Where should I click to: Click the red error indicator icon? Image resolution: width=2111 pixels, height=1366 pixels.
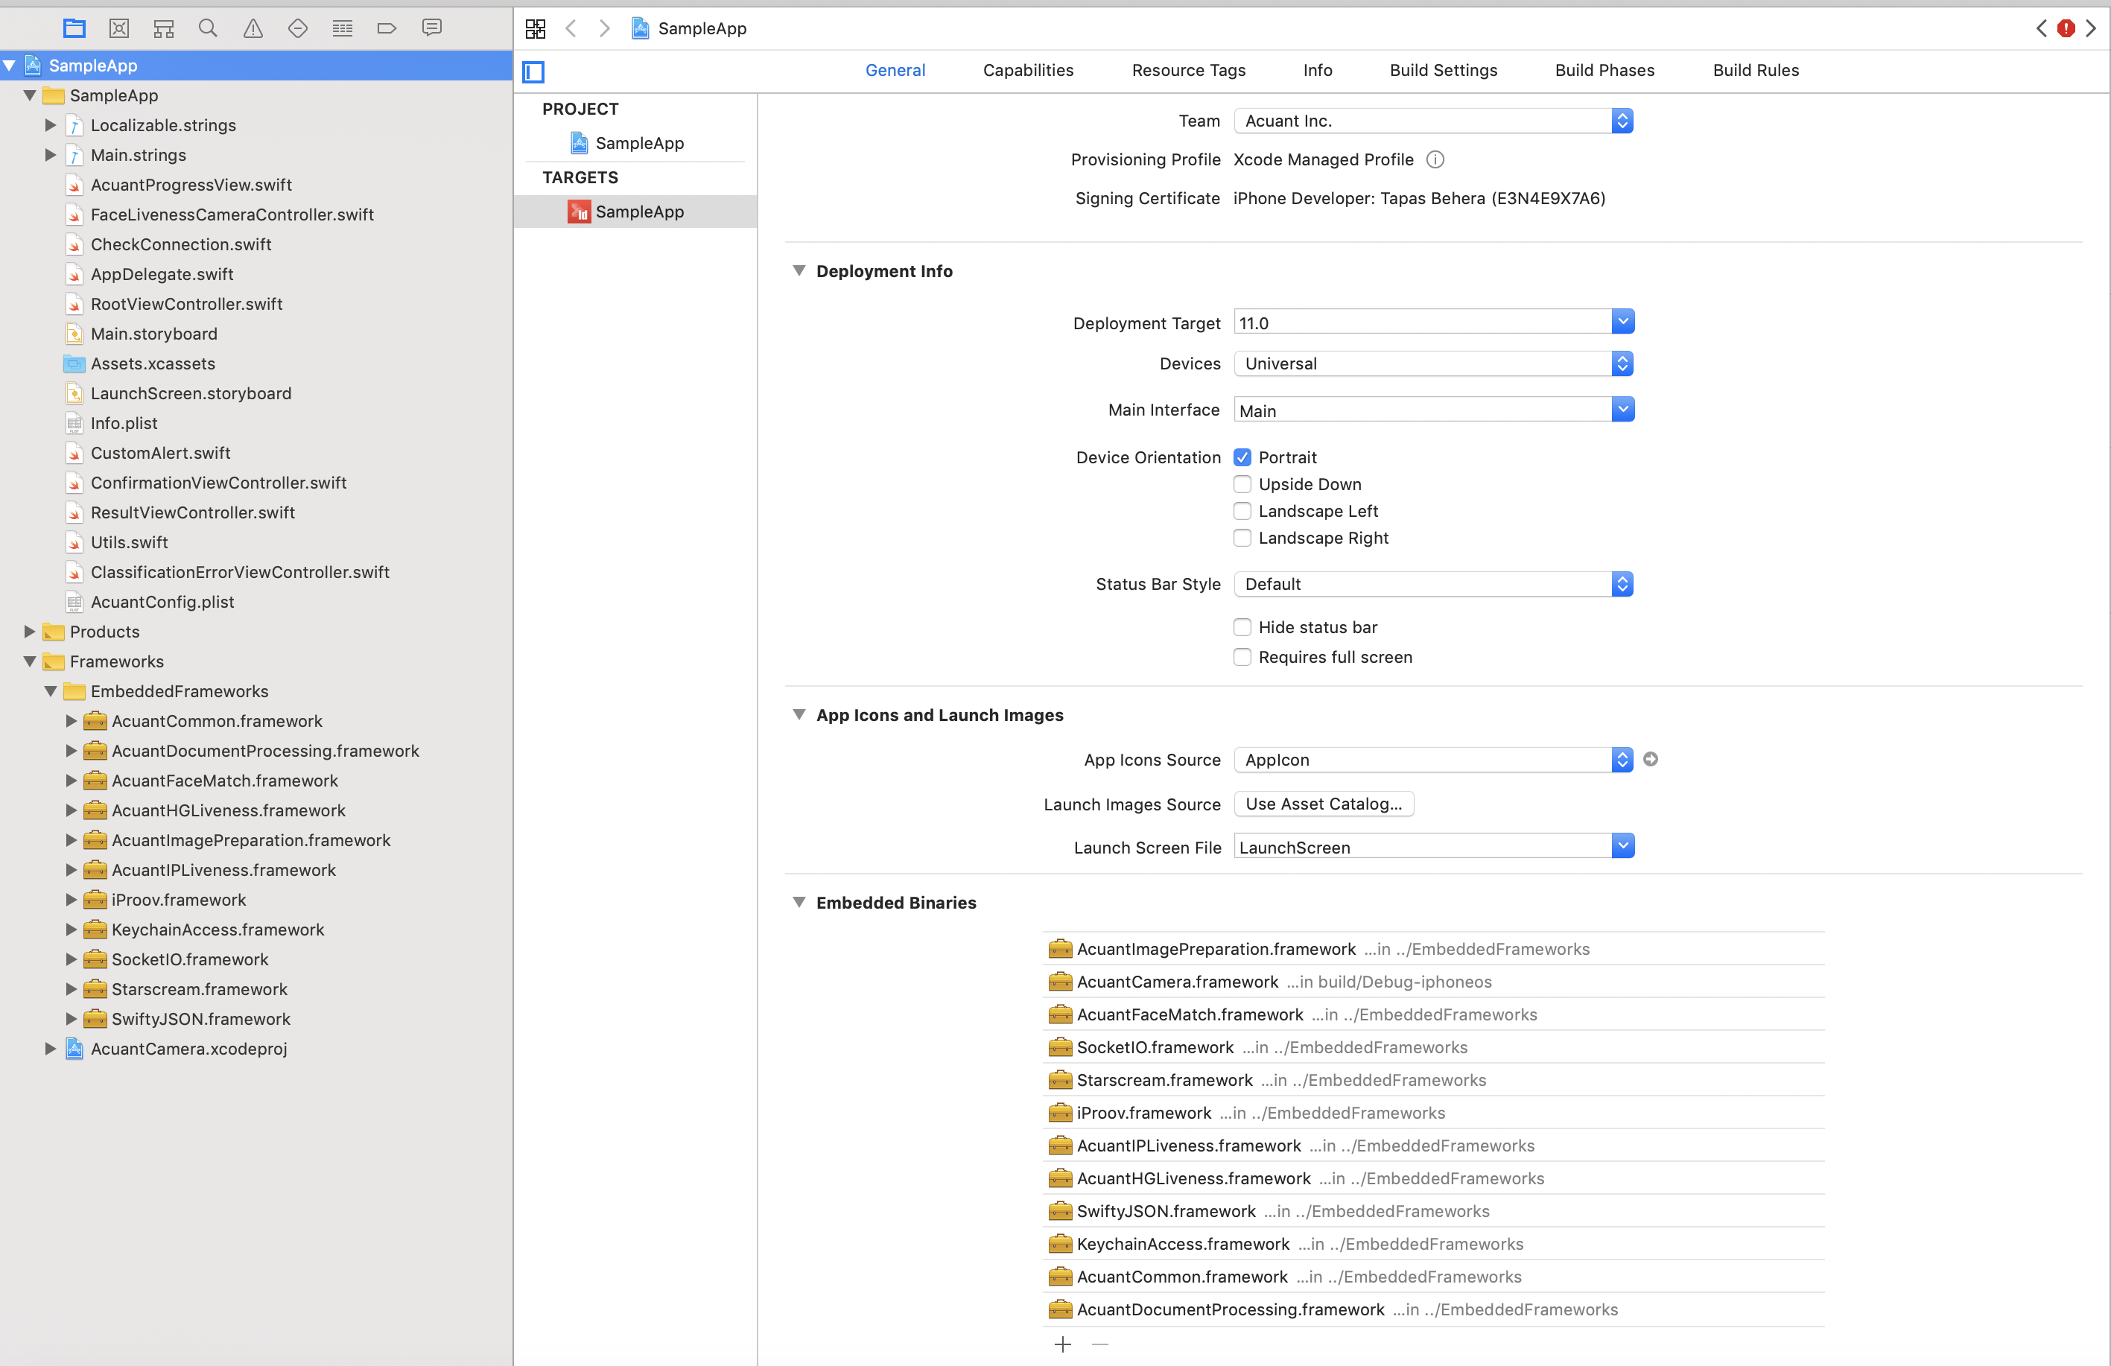click(x=2066, y=28)
